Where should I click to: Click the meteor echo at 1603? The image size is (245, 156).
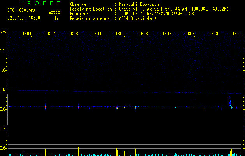[x=79, y=107]
